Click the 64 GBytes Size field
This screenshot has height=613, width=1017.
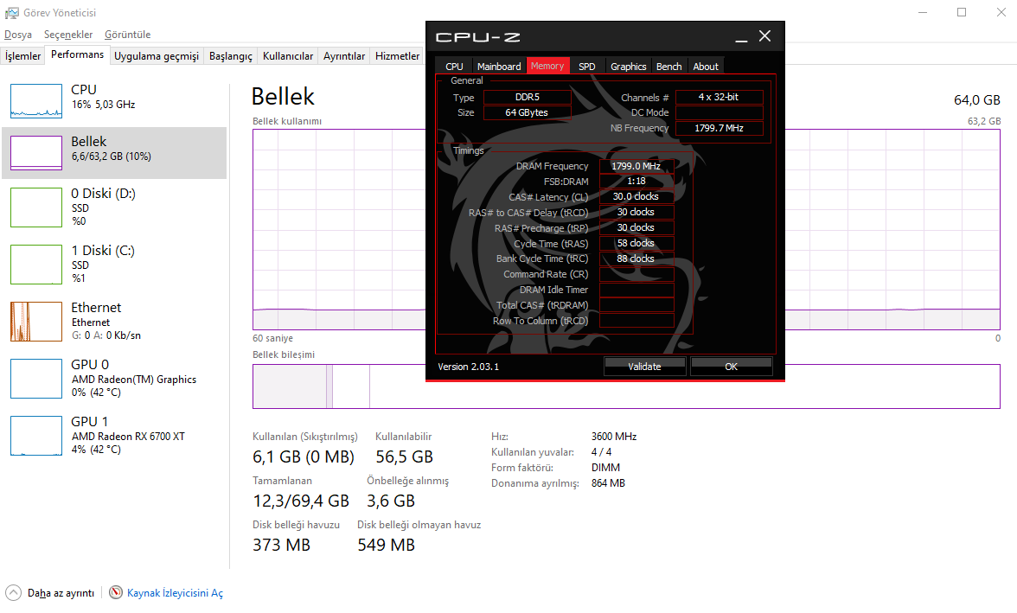tap(528, 113)
